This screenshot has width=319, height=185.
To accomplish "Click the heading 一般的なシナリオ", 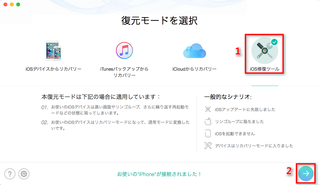I will 228,97.
